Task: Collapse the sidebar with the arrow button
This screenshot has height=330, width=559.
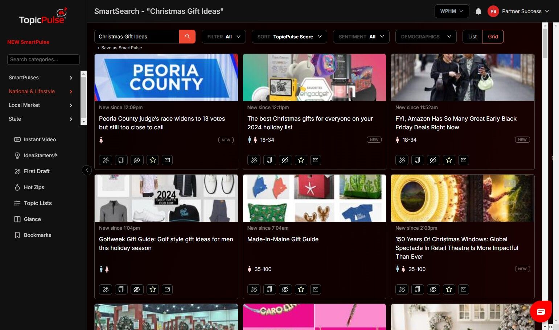Action: pyautogui.click(x=87, y=170)
